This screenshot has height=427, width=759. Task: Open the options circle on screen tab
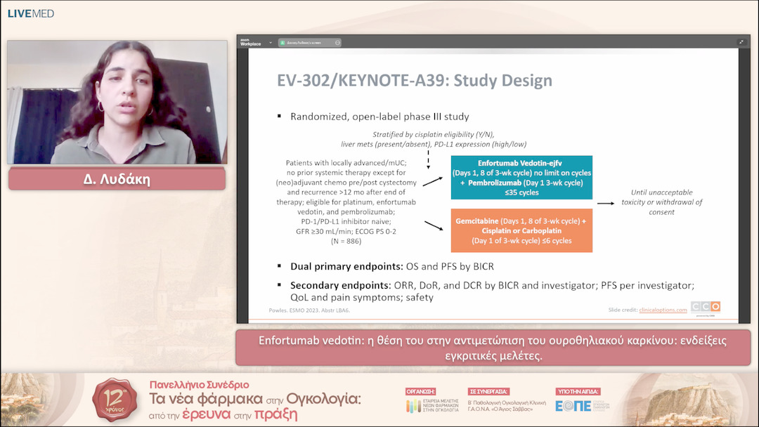click(x=337, y=43)
